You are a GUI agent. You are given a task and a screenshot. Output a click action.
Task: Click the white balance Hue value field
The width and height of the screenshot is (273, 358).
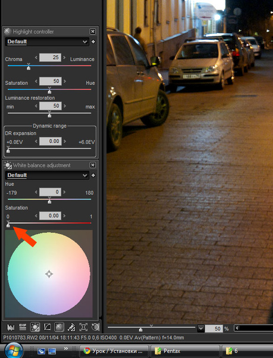(x=50, y=192)
